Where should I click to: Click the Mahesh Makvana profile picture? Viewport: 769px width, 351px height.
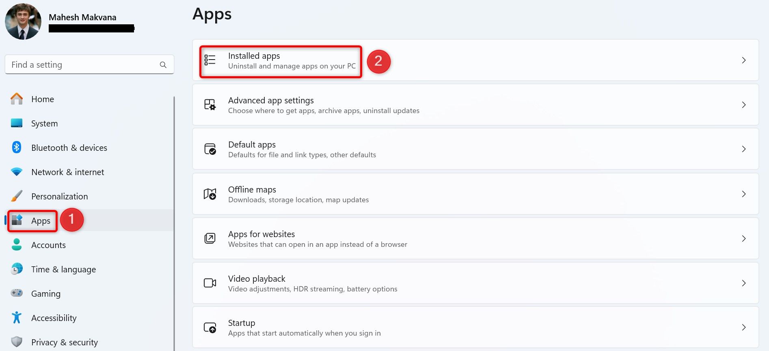coord(23,21)
